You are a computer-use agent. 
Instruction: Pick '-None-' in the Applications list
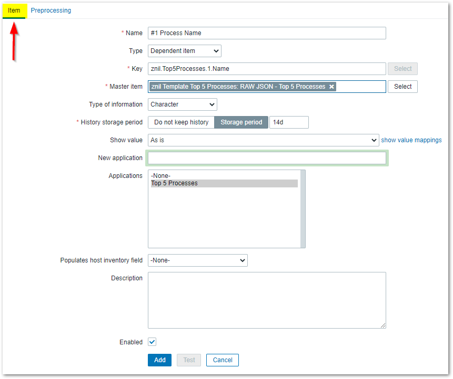(x=160, y=176)
